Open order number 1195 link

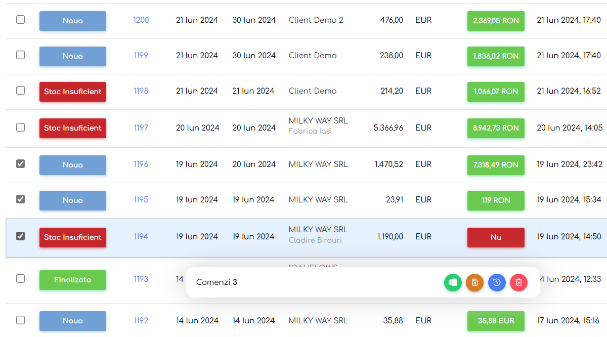coord(141,200)
